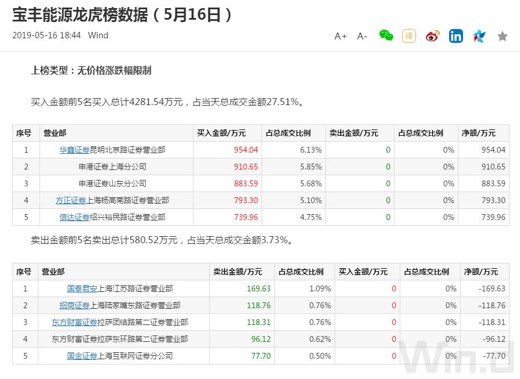Viewport: 520px width, 379px height.
Task: Click buy amount 910.65 in red
Action: point(246,167)
